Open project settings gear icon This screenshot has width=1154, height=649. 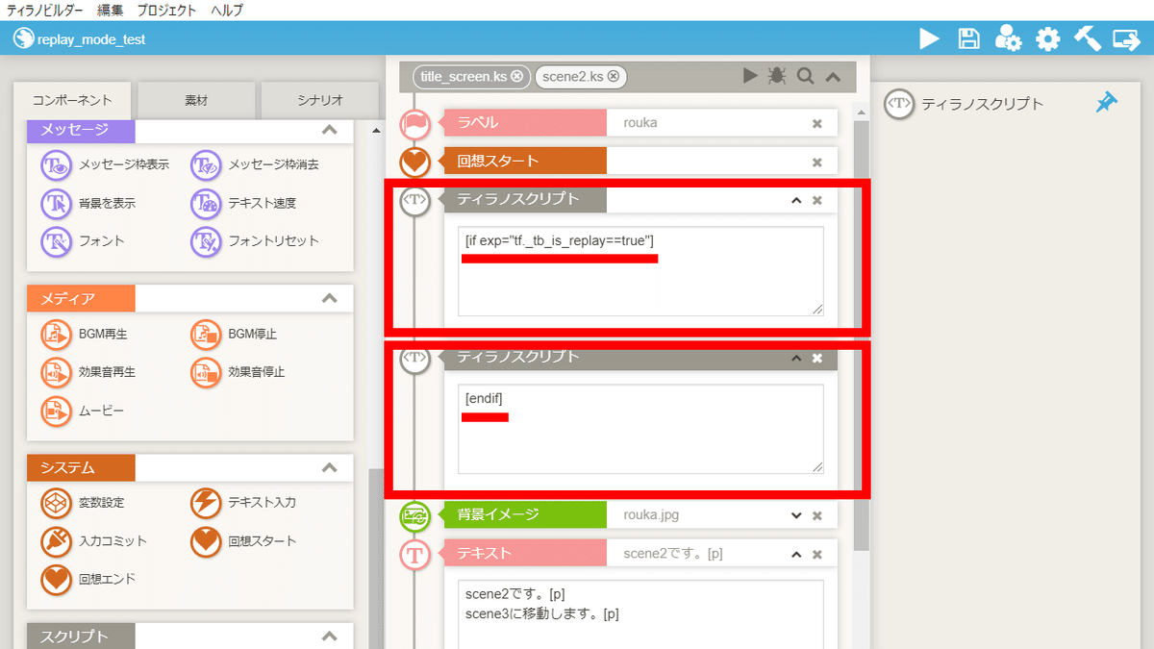click(x=1047, y=38)
